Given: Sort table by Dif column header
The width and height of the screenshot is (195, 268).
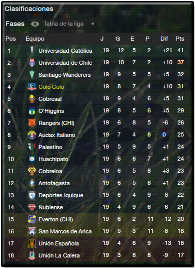Looking at the screenshot, I should point(164,39).
